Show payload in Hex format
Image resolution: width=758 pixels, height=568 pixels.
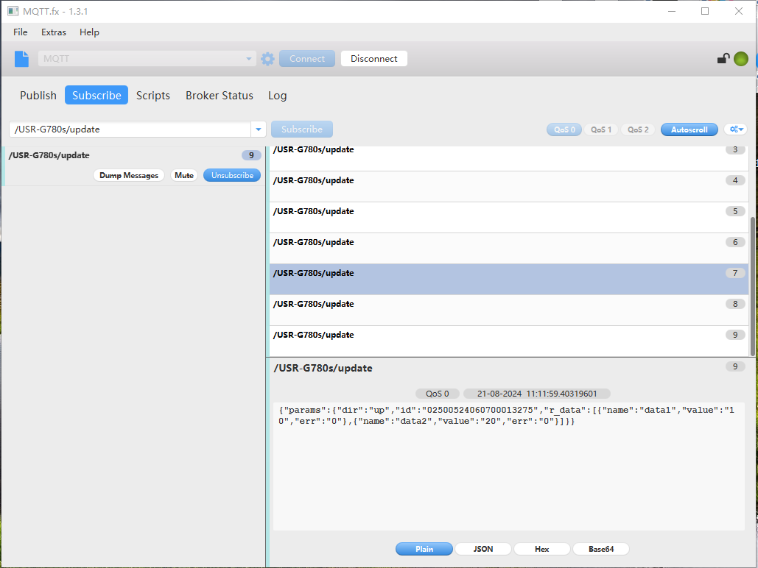click(541, 549)
